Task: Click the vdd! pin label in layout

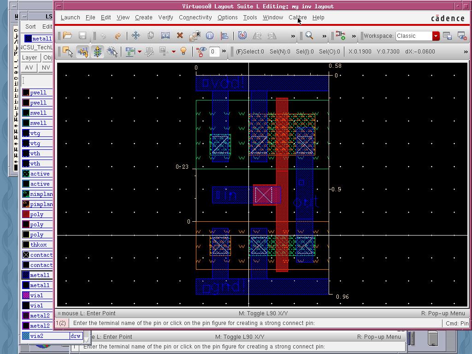Action: [224, 83]
